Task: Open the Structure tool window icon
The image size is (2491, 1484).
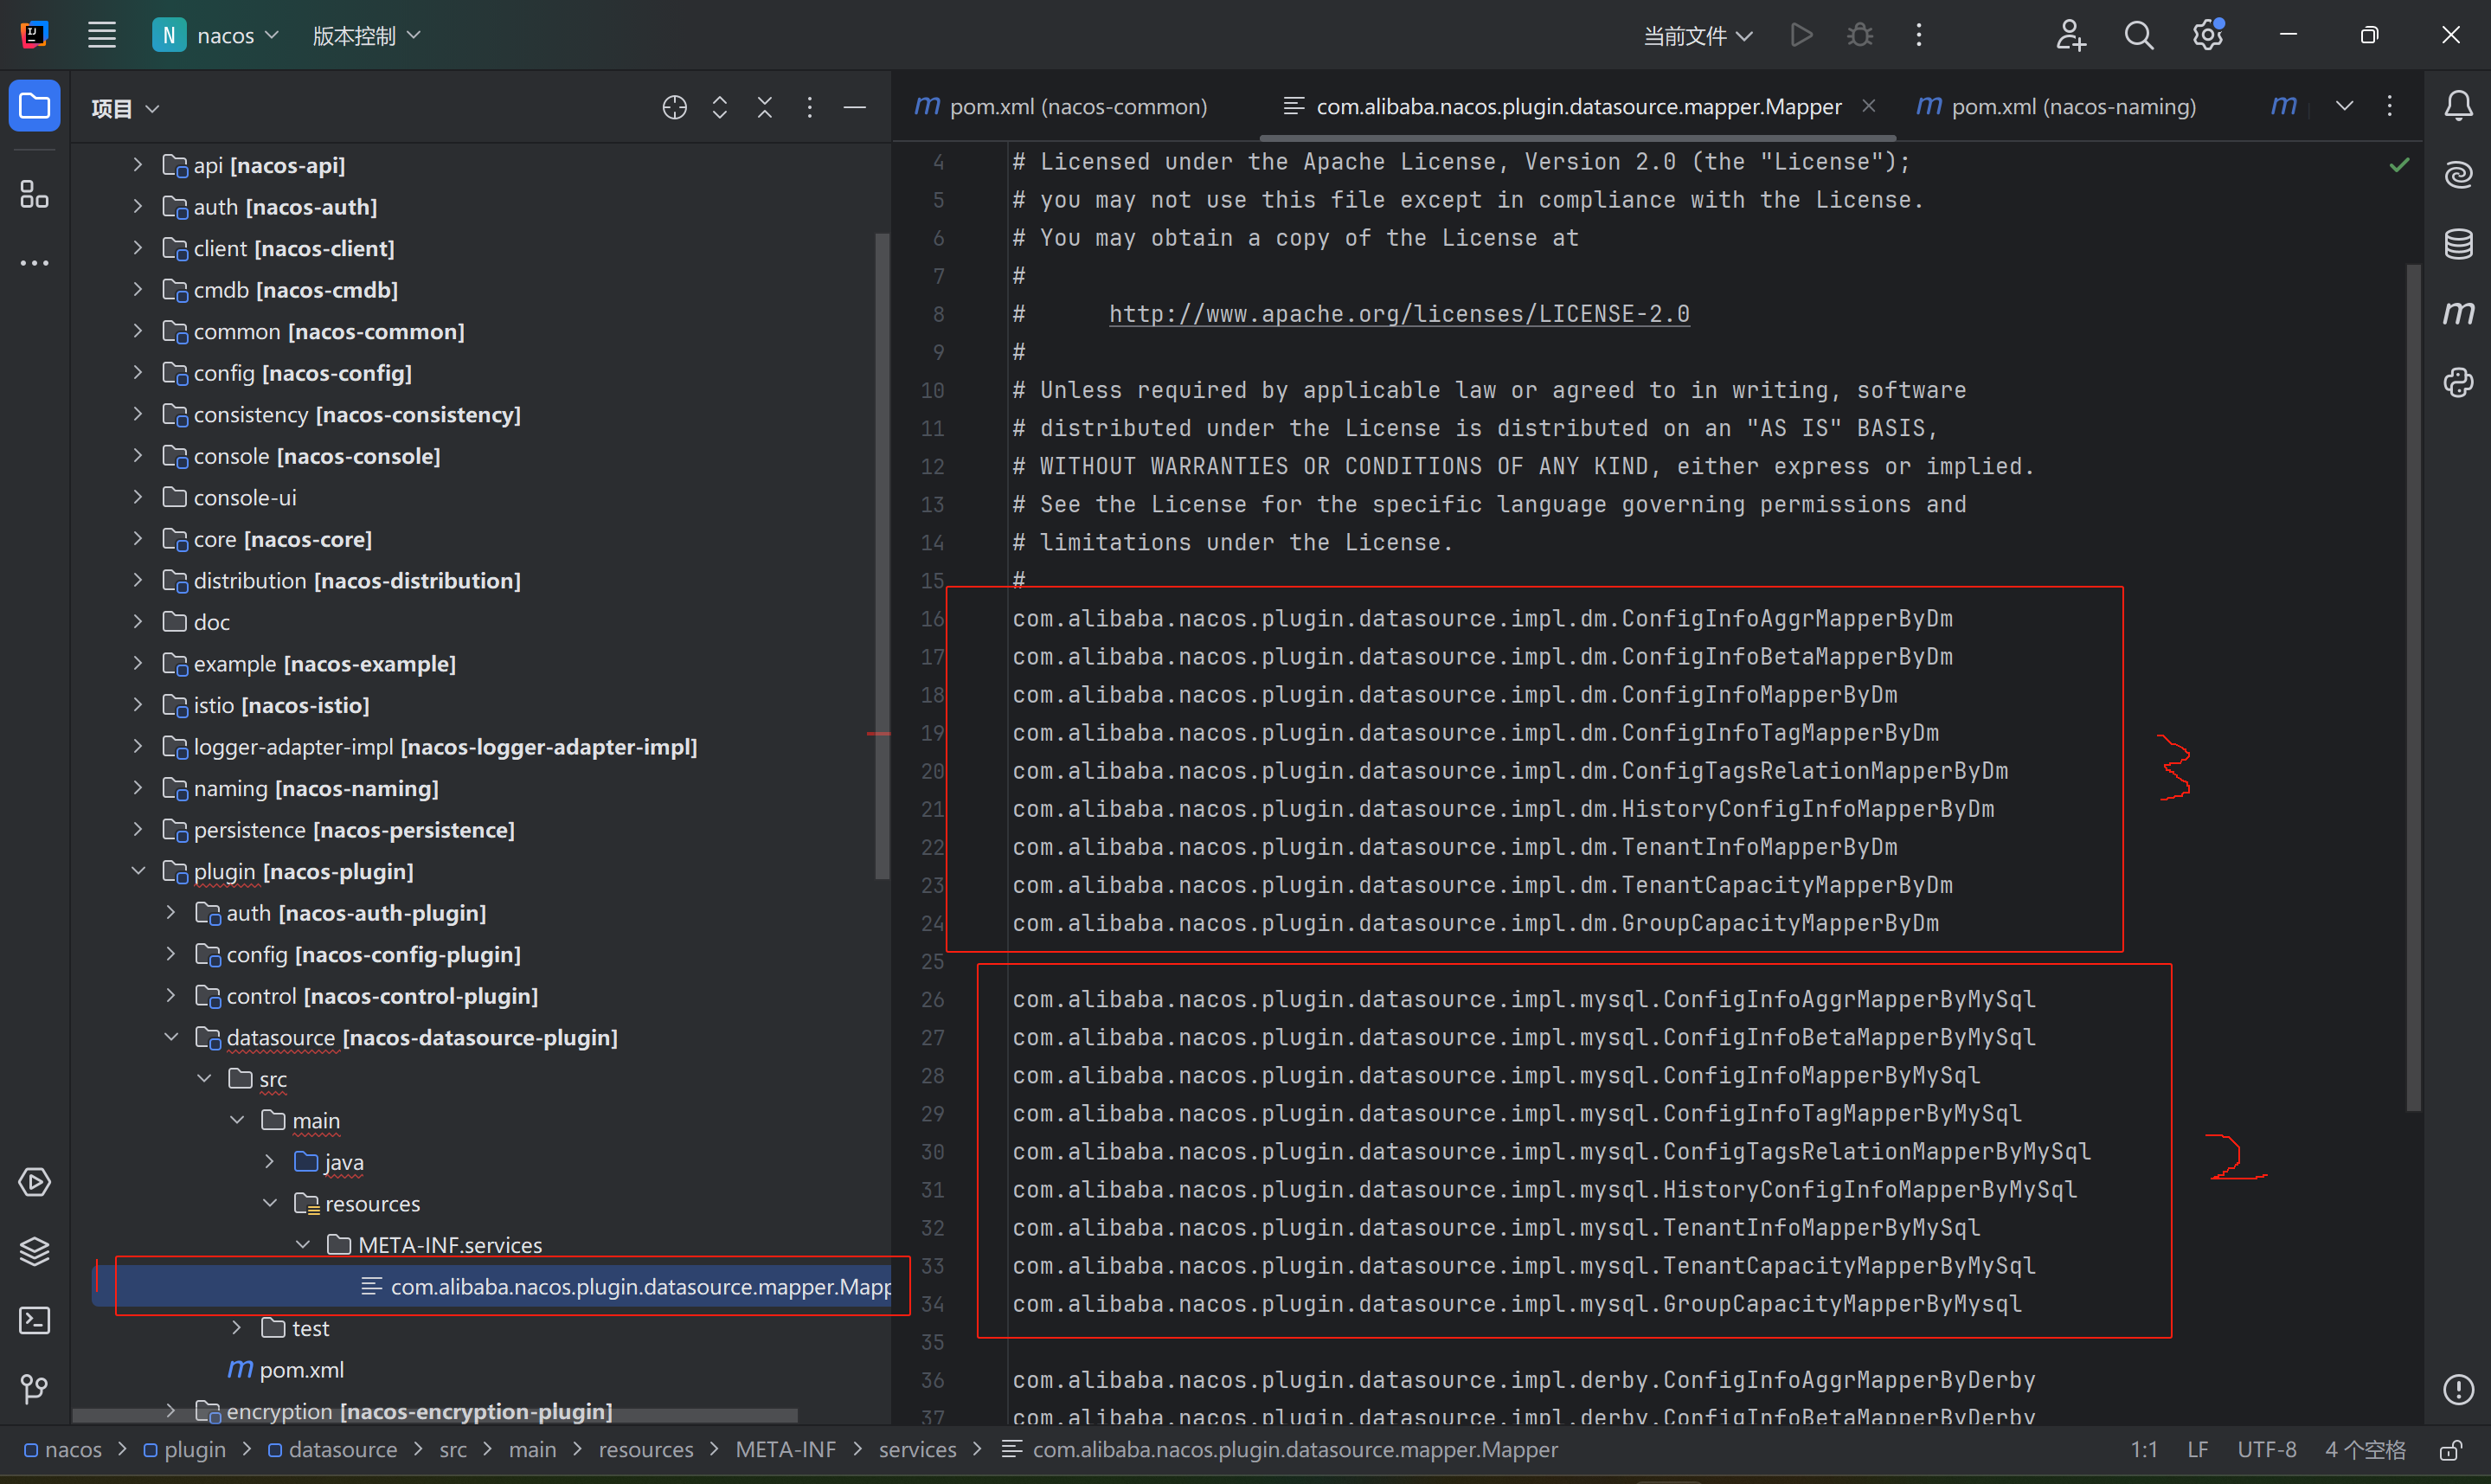Action: tap(35, 194)
